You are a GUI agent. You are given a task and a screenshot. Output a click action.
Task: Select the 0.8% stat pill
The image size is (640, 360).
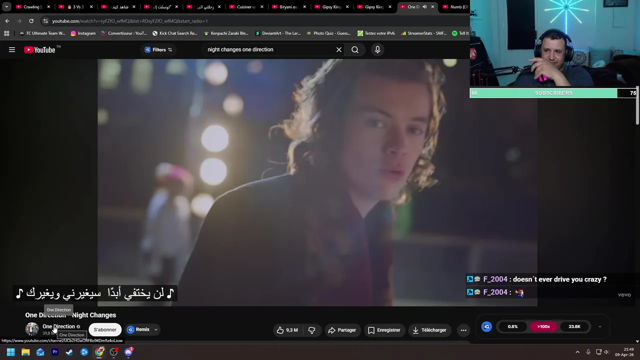point(512,326)
